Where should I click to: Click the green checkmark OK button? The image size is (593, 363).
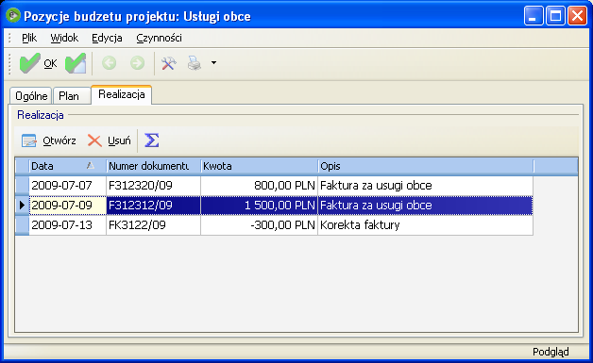38,63
